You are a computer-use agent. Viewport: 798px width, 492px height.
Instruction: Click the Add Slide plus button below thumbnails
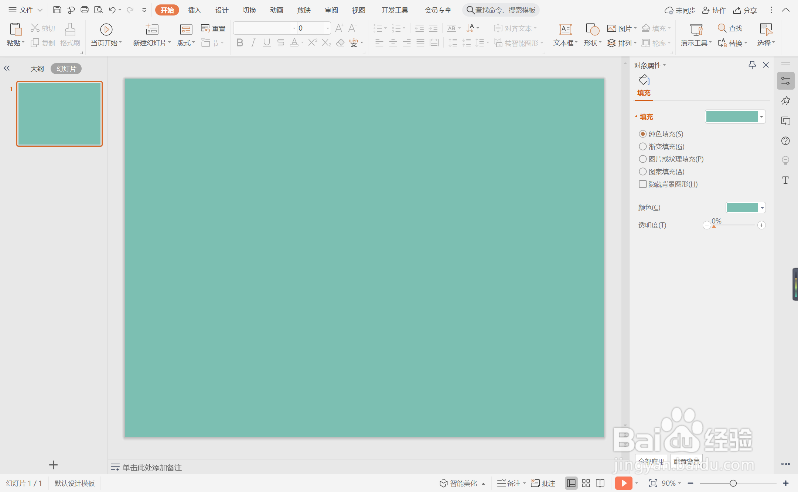pyautogui.click(x=53, y=465)
